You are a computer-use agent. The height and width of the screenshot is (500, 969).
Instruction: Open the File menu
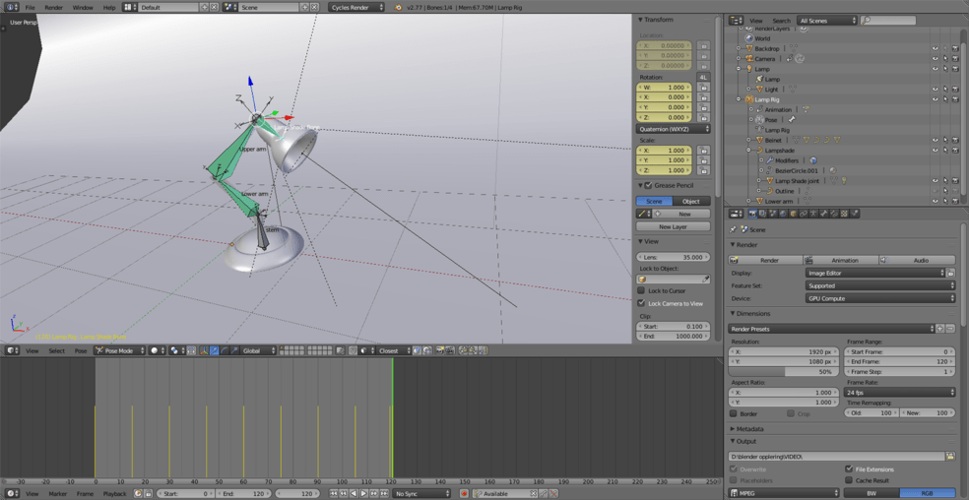click(x=31, y=7)
